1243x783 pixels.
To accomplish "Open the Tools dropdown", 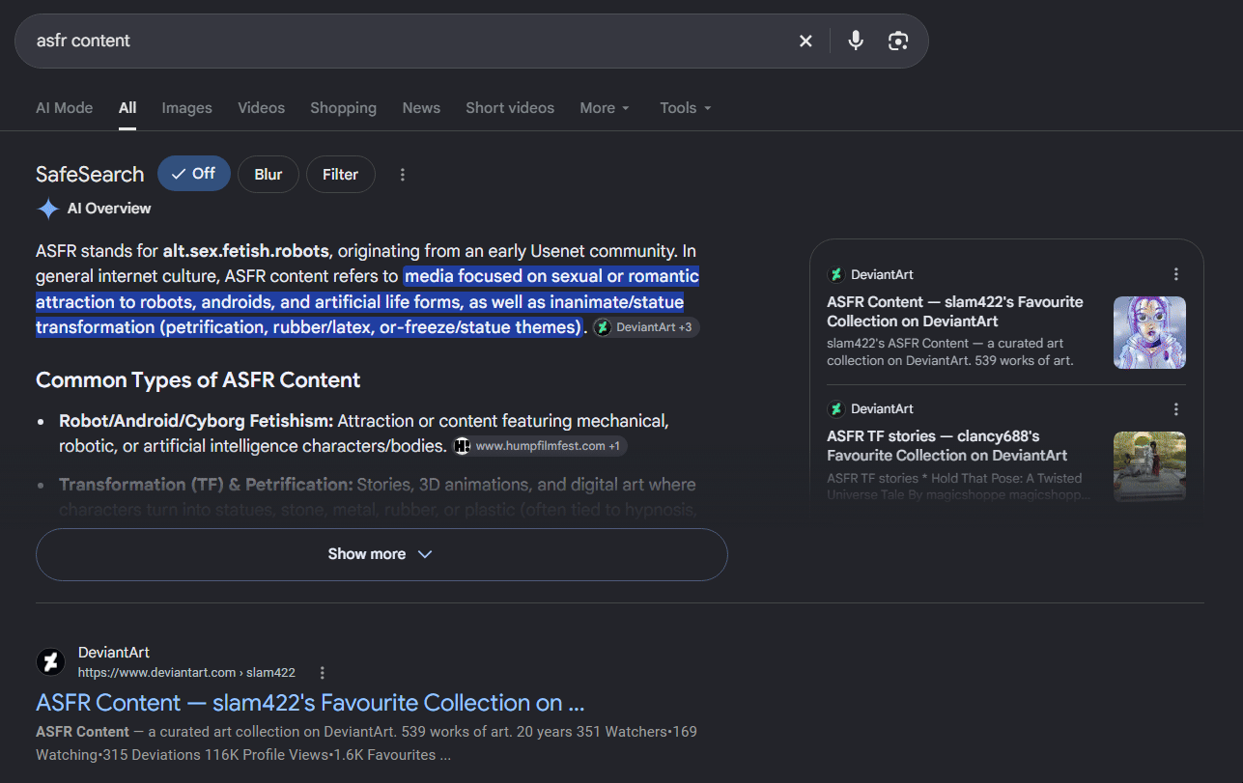I will tap(686, 108).
